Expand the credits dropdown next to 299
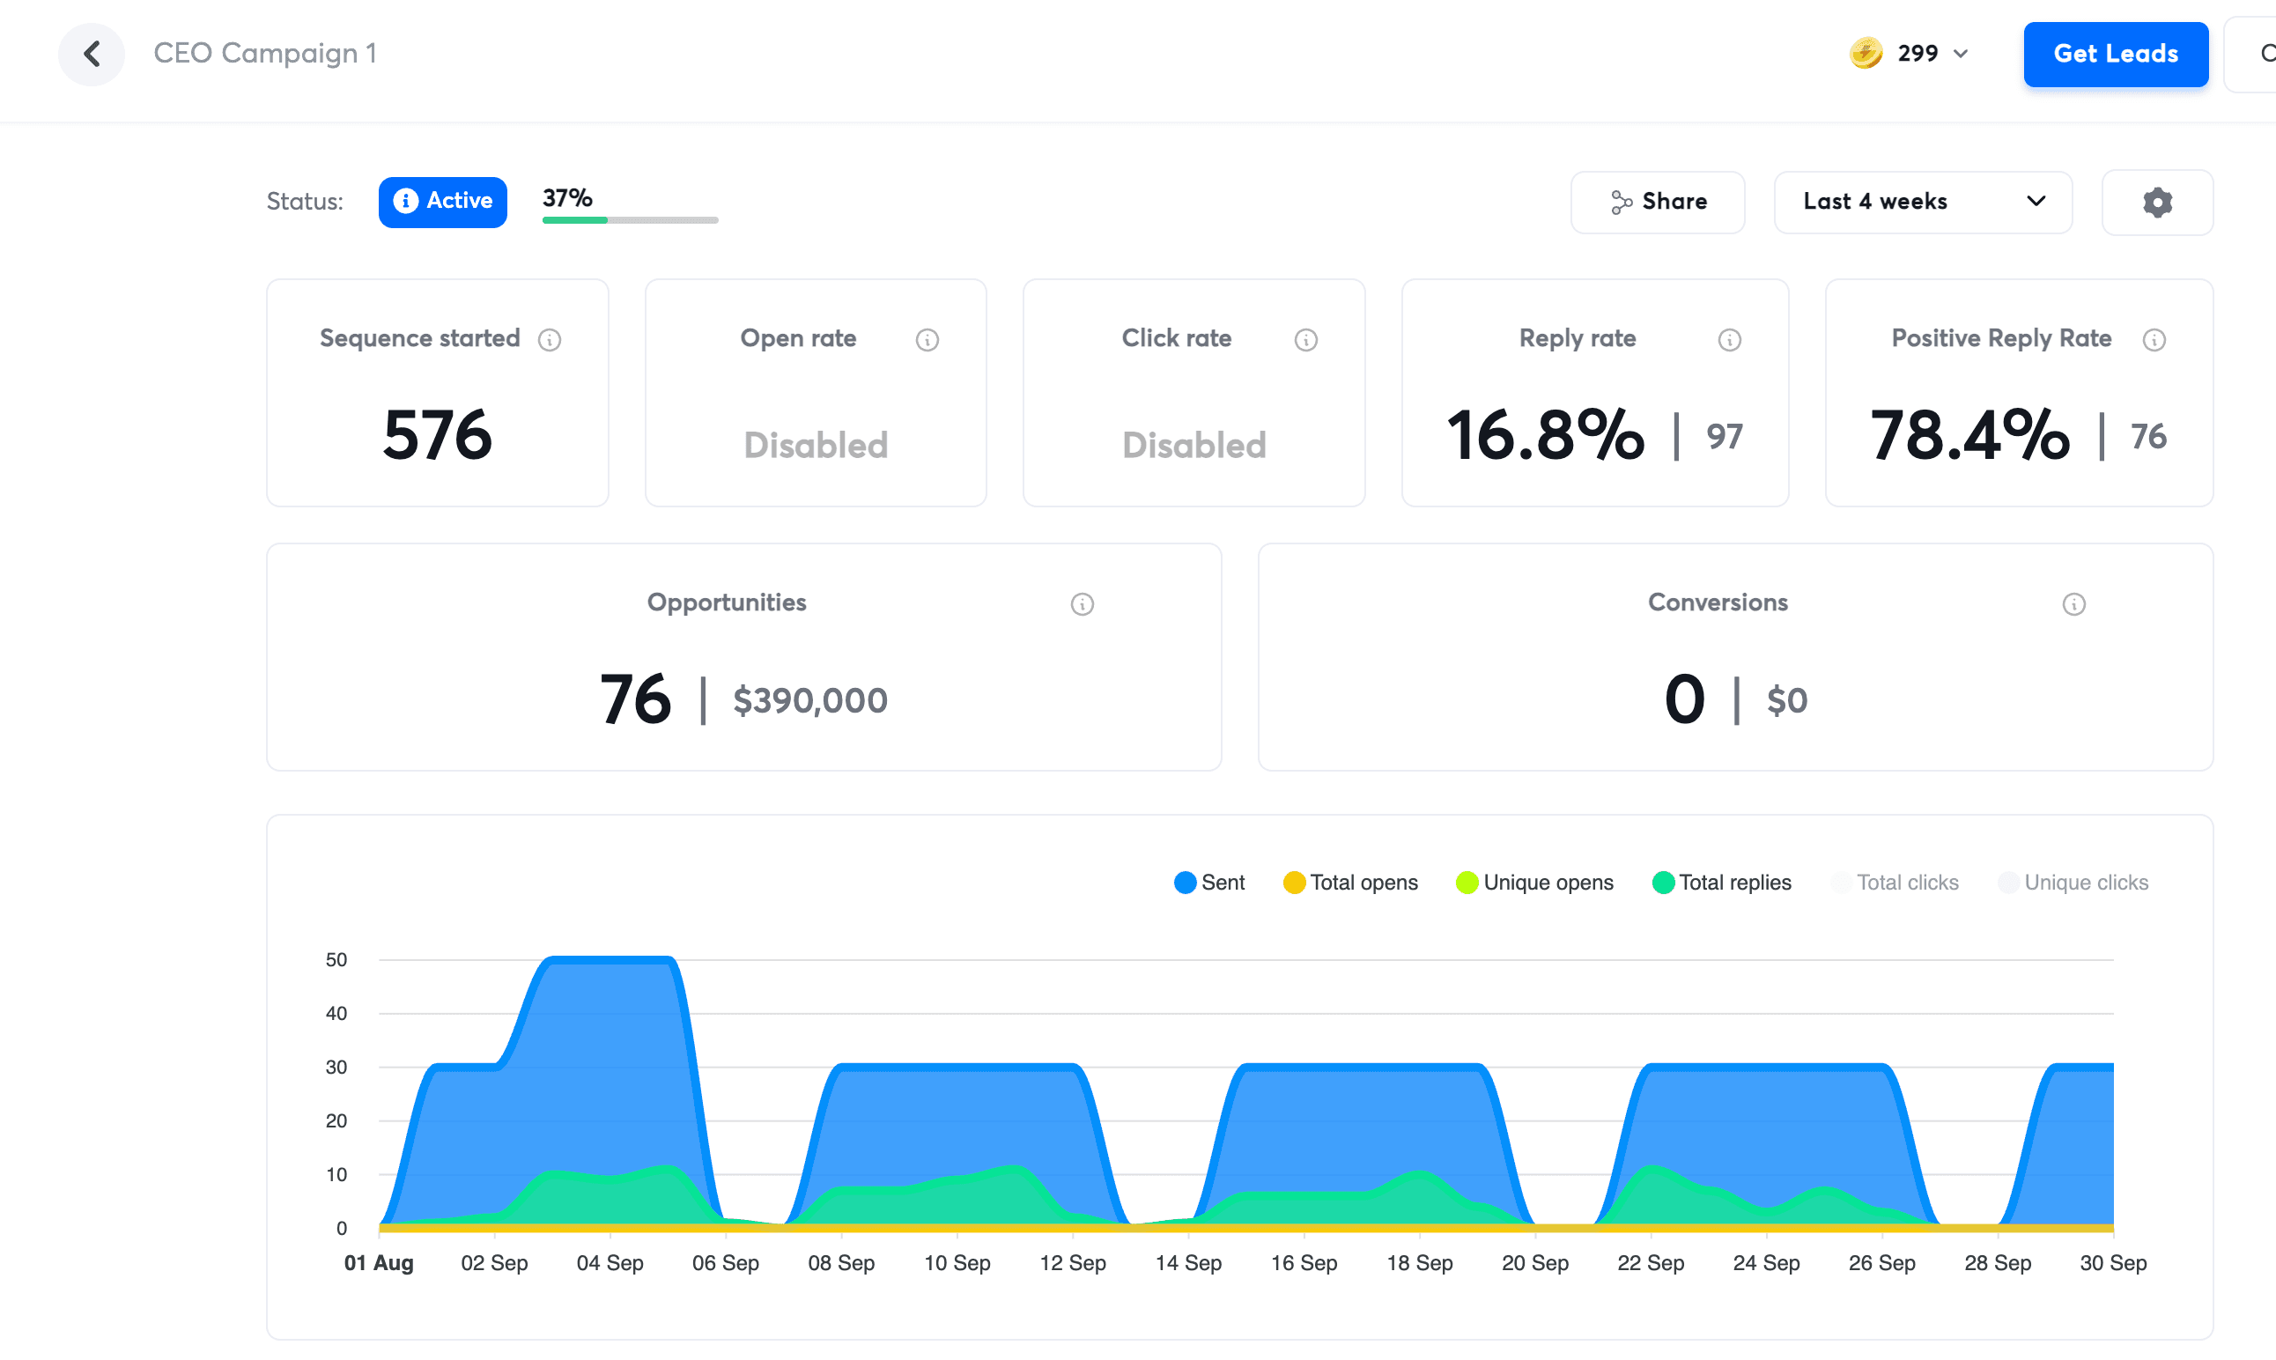This screenshot has width=2276, height=1360. [1961, 53]
